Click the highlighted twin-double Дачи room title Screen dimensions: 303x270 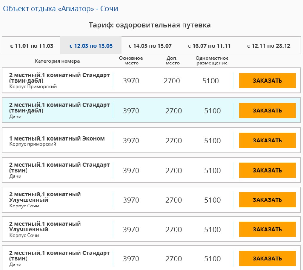[x=59, y=108]
